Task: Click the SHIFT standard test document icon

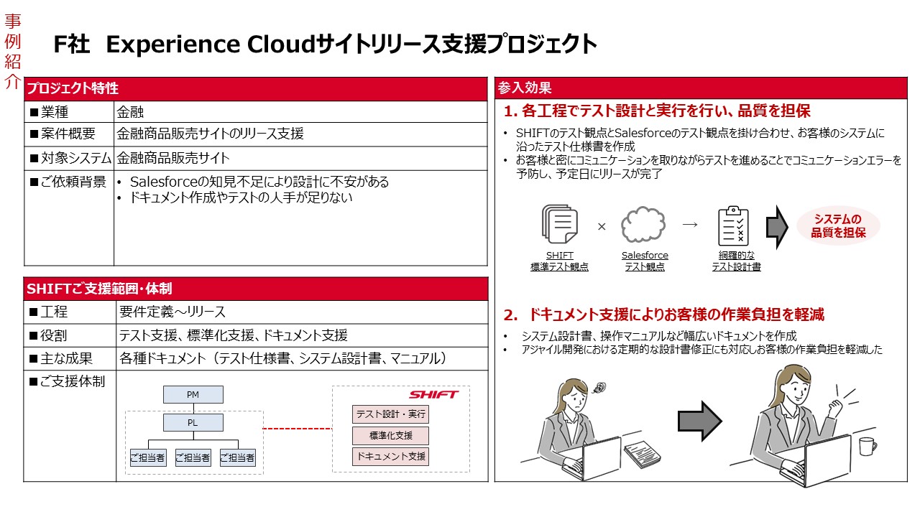Action: [x=560, y=225]
